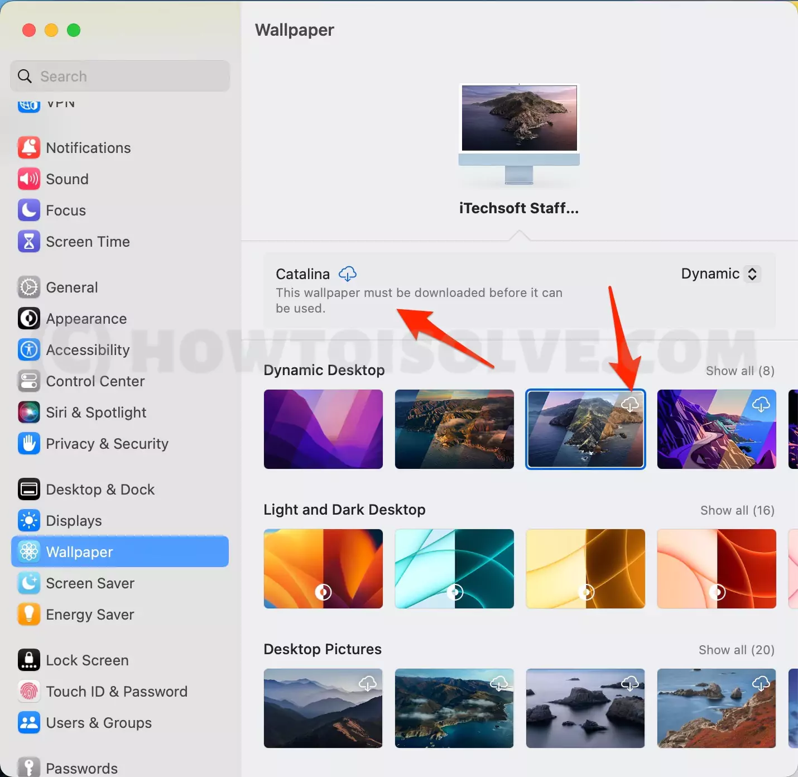Image resolution: width=798 pixels, height=777 pixels.
Task: Click the Users & Groups icon
Action: 29,723
